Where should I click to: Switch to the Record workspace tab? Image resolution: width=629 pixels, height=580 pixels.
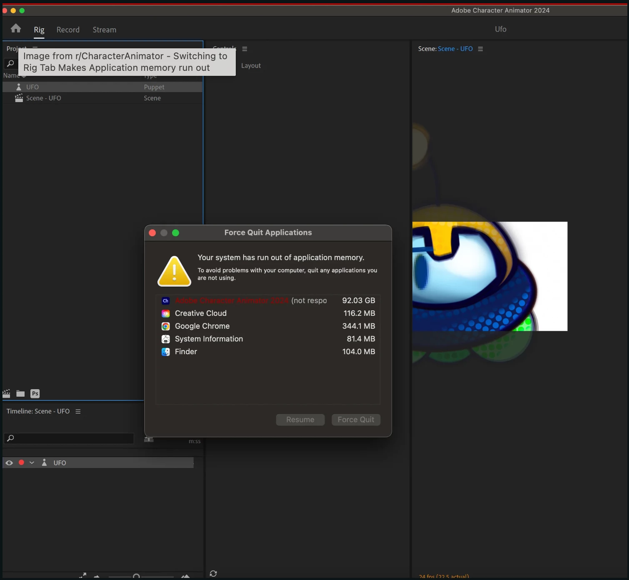(68, 30)
